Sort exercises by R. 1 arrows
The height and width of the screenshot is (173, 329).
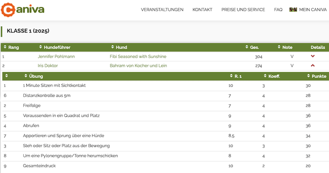tap(231, 76)
